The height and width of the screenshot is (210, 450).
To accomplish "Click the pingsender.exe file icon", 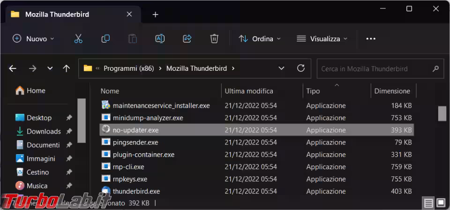I will pyautogui.click(x=106, y=142).
